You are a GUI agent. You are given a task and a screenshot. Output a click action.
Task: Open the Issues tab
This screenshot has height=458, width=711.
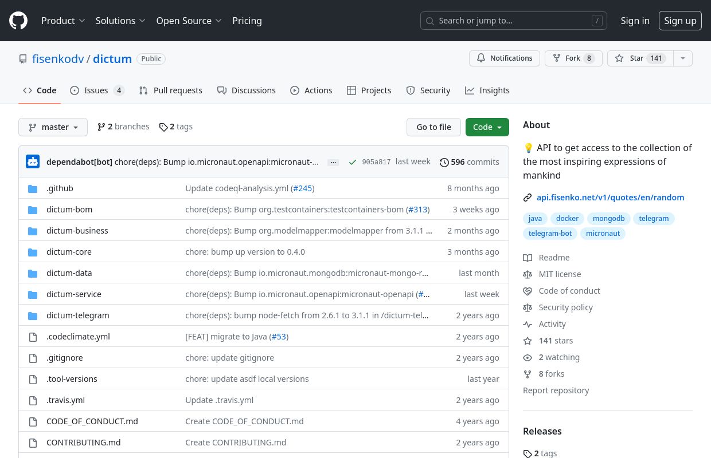pyautogui.click(x=97, y=90)
